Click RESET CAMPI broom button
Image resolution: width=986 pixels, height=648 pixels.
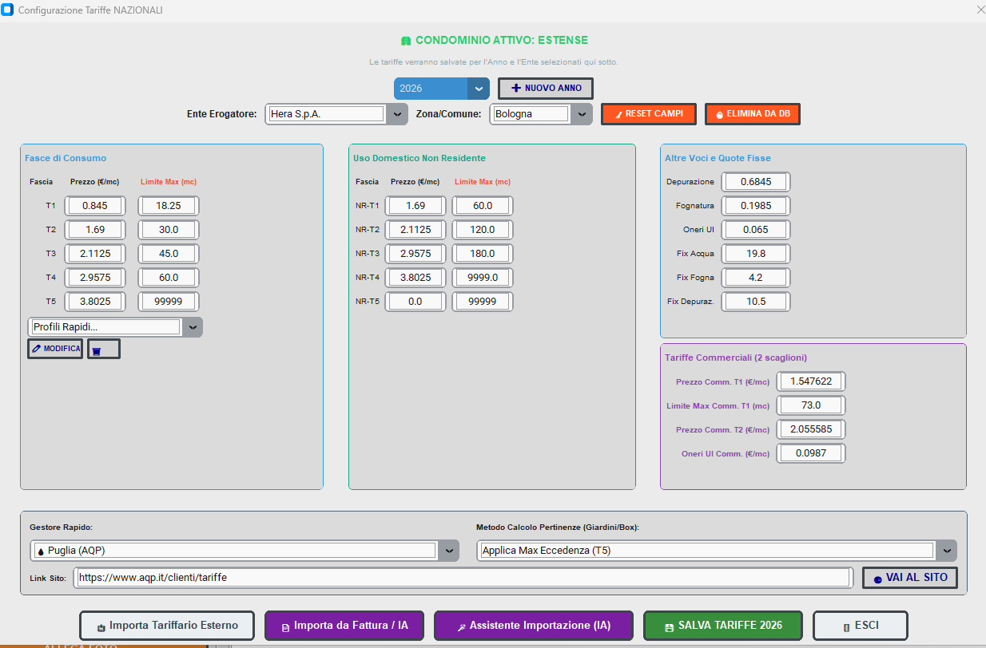tap(649, 114)
